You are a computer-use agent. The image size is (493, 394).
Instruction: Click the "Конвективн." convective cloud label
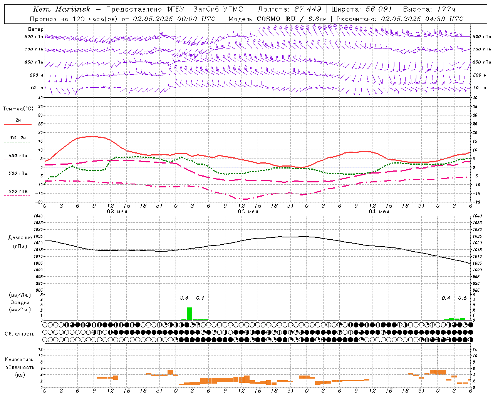click(20, 360)
